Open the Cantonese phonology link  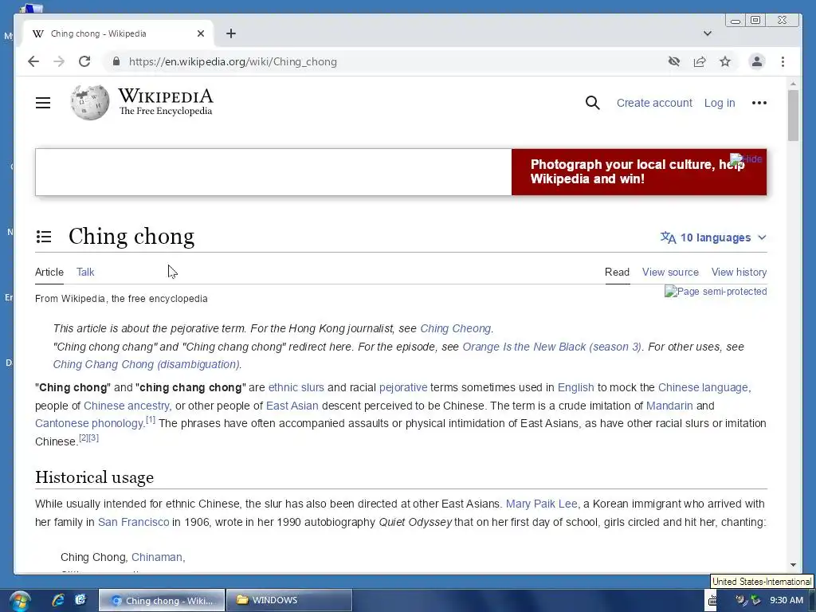point(89,423)
